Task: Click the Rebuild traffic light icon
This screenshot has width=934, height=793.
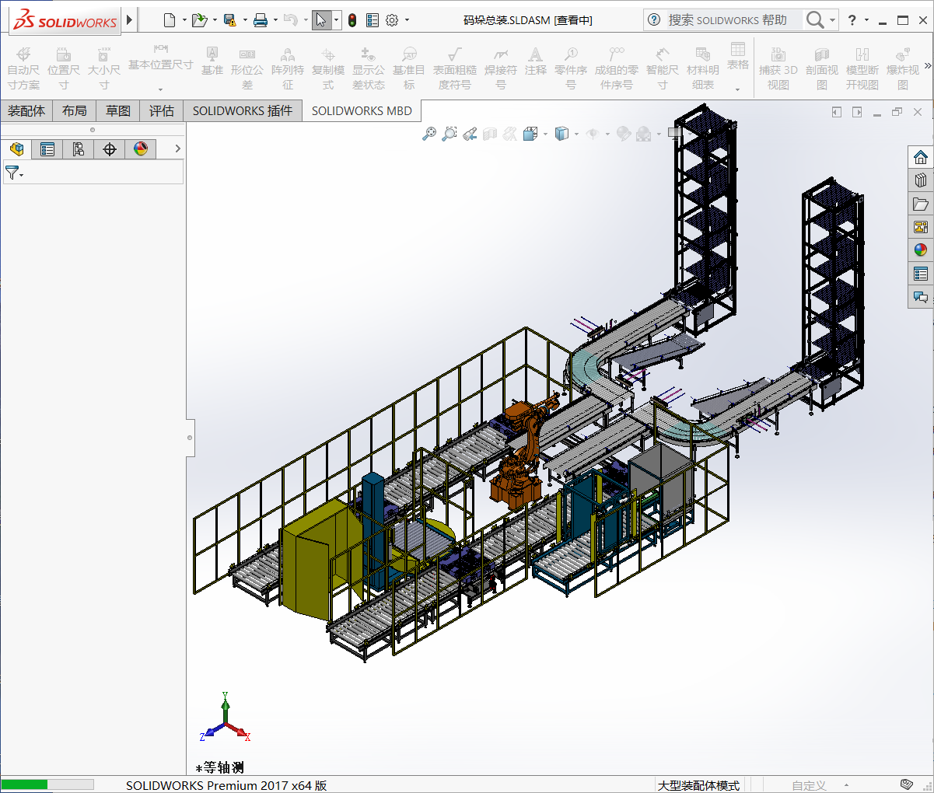Action: coord(352,20)
